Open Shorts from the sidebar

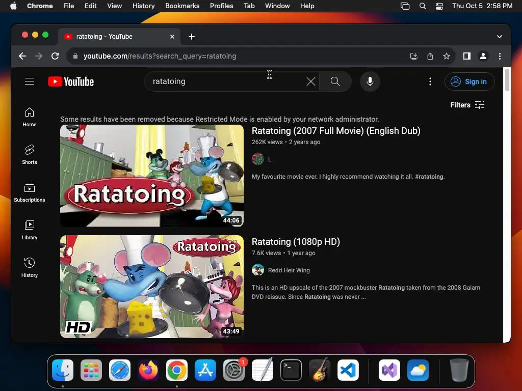click(x=30, y=155)
